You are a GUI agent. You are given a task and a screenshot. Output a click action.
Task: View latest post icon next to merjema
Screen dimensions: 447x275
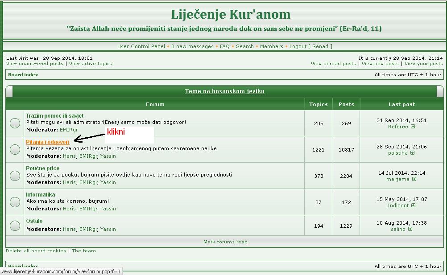414,179
